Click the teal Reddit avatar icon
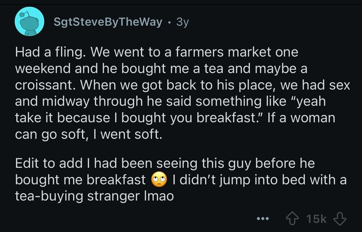Screen dimensions: 362x232 (29, 22)
